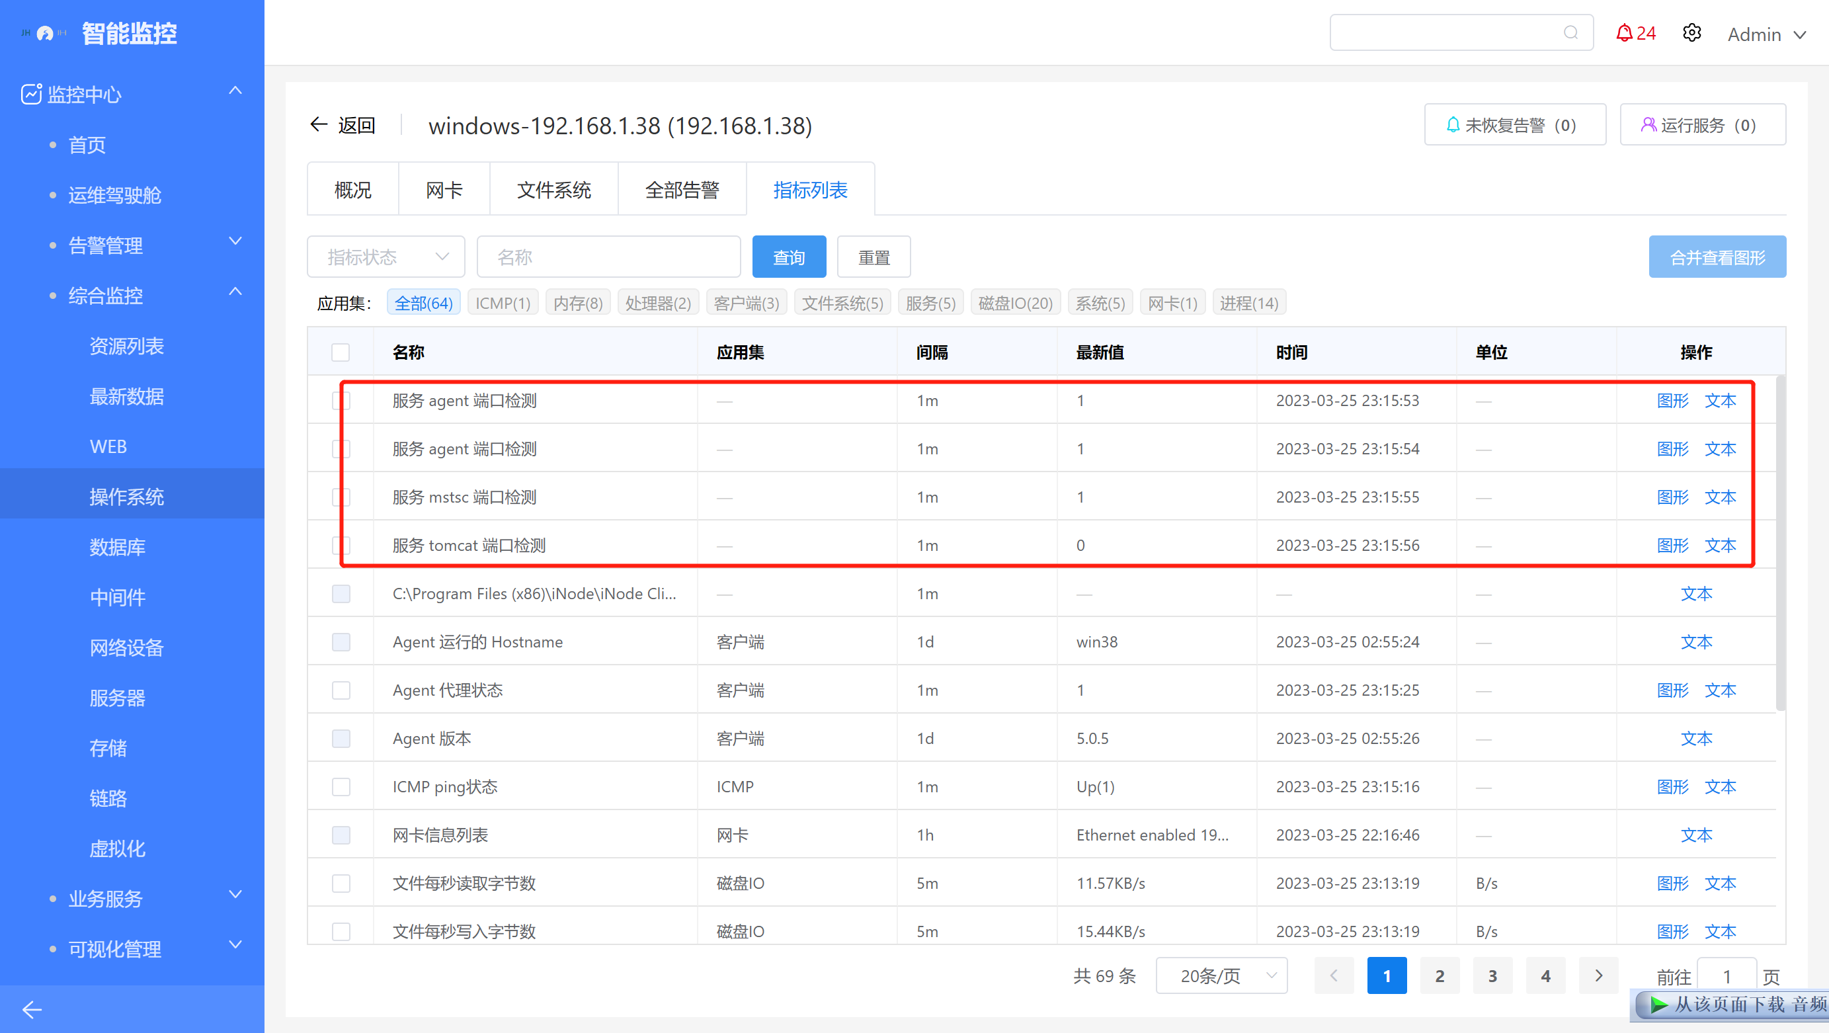Screen dimensions: 1829x1033
Task: Filter by 客户端(3) application set
Action: click(x=747, y=303)
